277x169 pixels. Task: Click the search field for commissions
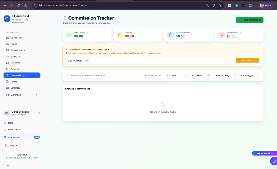point(103,76)
